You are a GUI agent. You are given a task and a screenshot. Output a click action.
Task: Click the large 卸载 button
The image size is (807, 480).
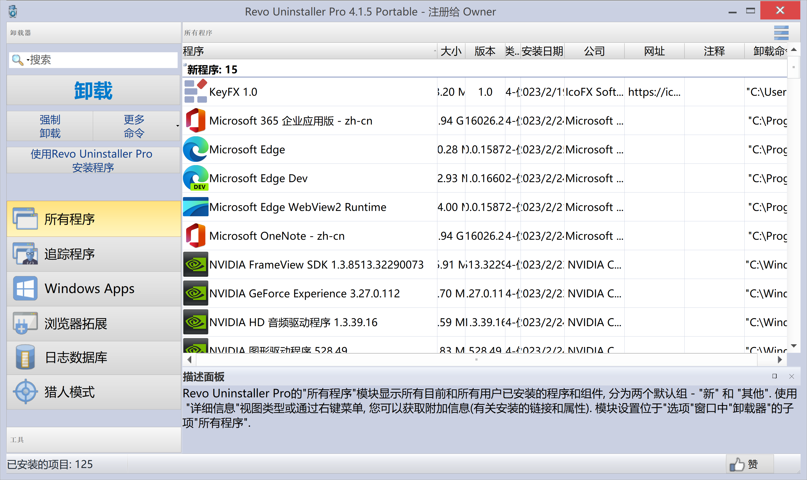[93, 90]
